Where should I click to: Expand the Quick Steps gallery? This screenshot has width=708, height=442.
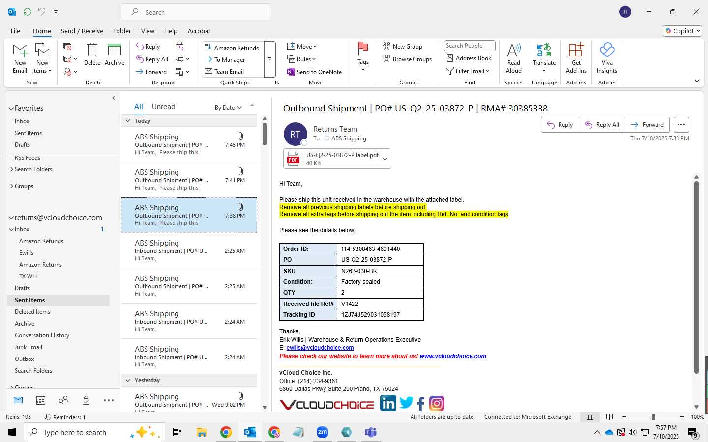pyautogui.click(x=269, y=59)
